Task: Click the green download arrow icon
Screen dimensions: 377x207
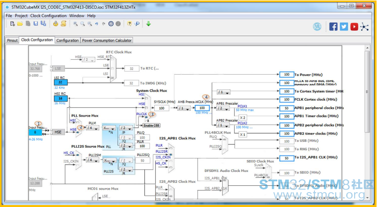Action: coord(148,24)
